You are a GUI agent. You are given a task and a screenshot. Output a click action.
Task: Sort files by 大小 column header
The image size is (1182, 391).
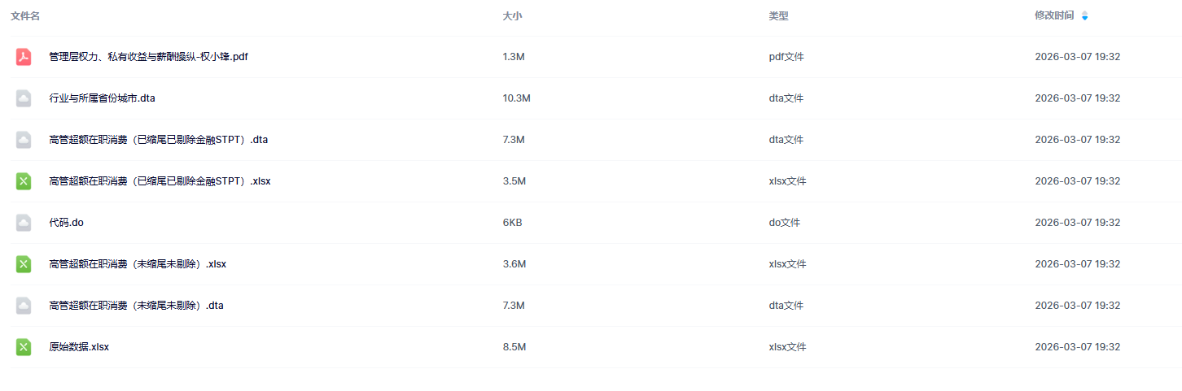click(x=512, y=16)
